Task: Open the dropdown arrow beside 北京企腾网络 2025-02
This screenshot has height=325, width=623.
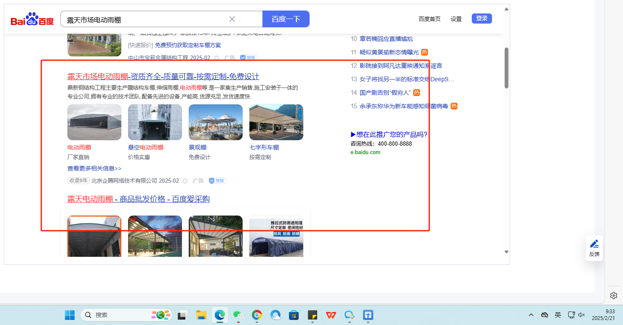Action: pos(185,181)
